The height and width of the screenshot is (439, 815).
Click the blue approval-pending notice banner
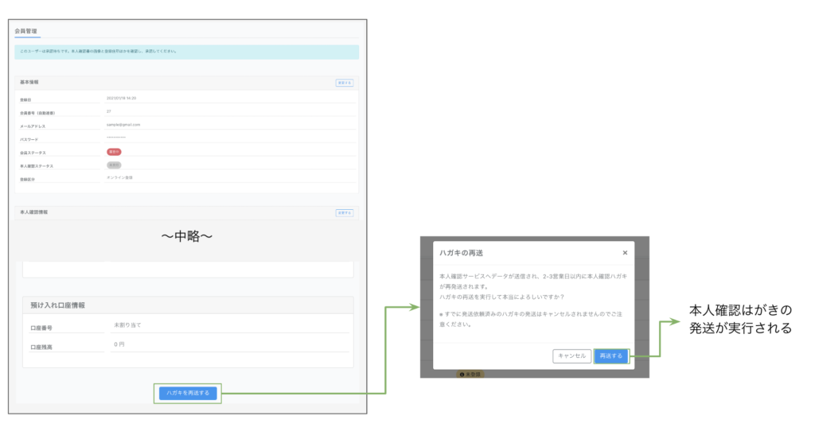187,52
